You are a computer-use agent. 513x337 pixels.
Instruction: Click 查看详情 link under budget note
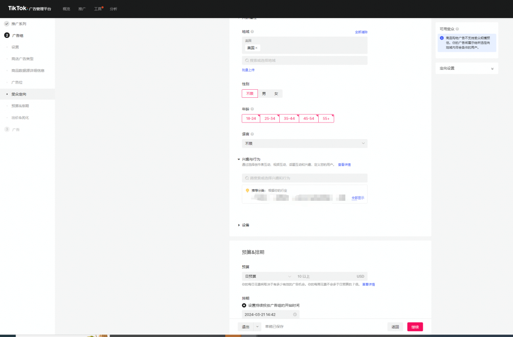(369, 284)
